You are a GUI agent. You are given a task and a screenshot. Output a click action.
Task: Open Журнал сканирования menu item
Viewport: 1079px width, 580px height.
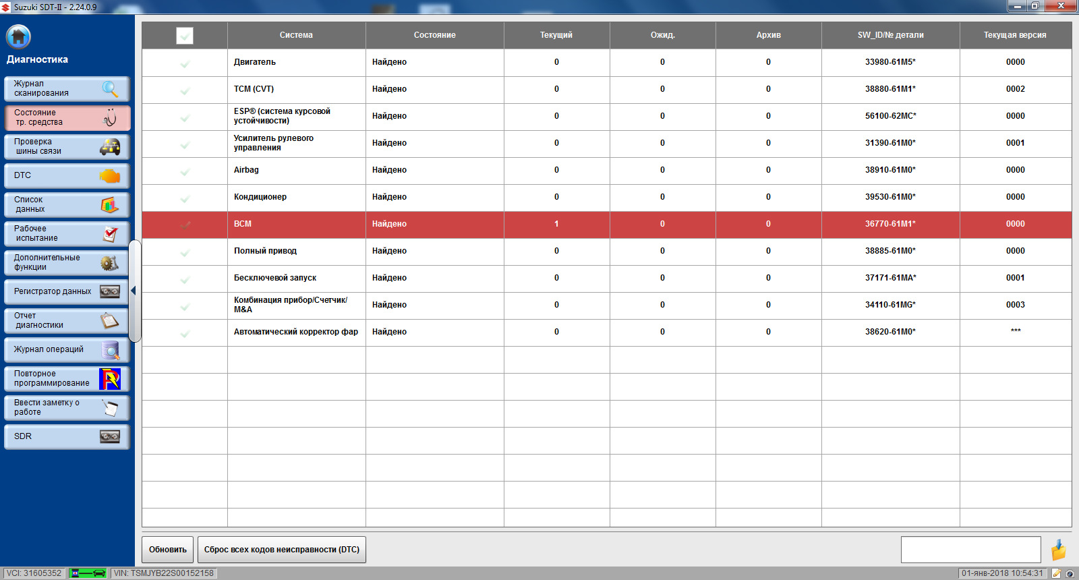point(67,88)
